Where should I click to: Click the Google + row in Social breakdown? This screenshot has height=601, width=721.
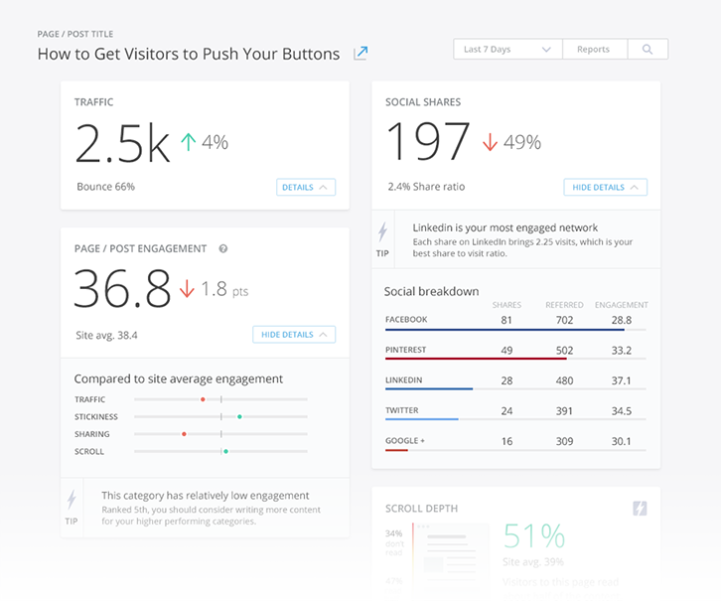[515, 442]
